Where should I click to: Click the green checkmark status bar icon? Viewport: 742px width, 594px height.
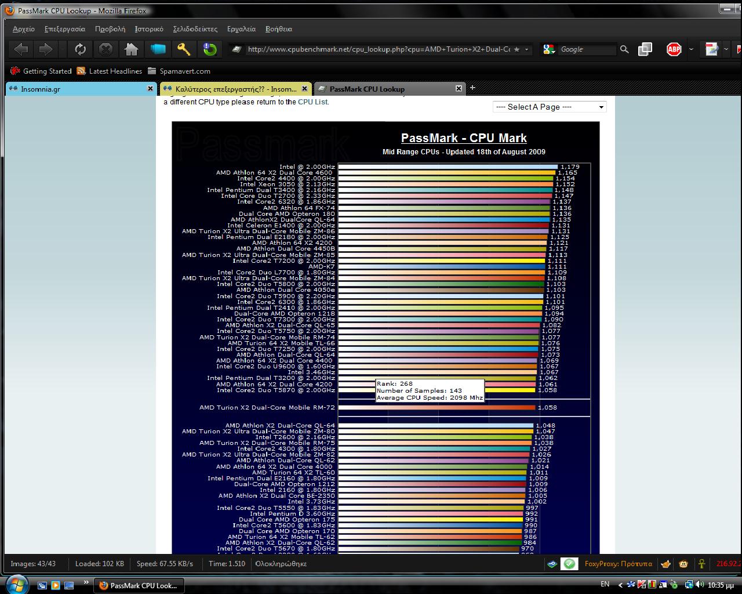click(x=570, y=564)
